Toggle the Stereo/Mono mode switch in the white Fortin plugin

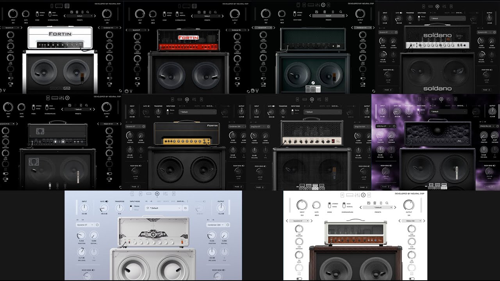(x=37, y=14)
